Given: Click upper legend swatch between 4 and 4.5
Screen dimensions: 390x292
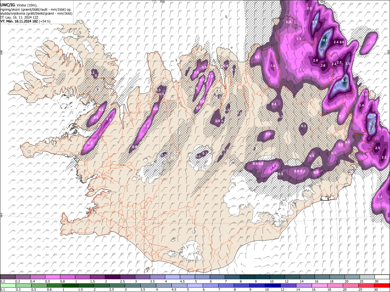Looking at the screenshot, I should tap(173, 277).
